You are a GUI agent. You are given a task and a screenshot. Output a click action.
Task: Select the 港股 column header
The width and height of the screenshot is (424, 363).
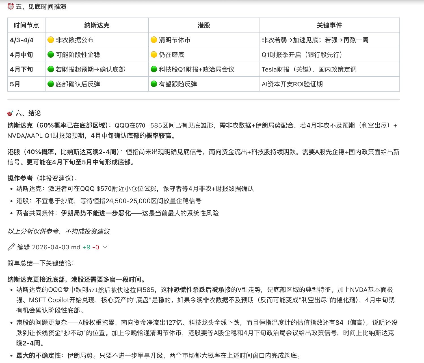coord(204,25)
